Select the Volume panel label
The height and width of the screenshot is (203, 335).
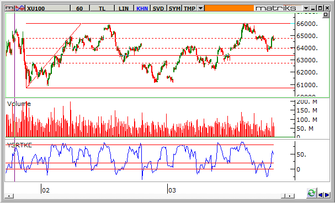(19, 104)
